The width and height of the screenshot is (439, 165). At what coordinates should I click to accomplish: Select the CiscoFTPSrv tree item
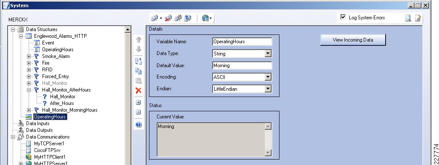coord(47,150)
